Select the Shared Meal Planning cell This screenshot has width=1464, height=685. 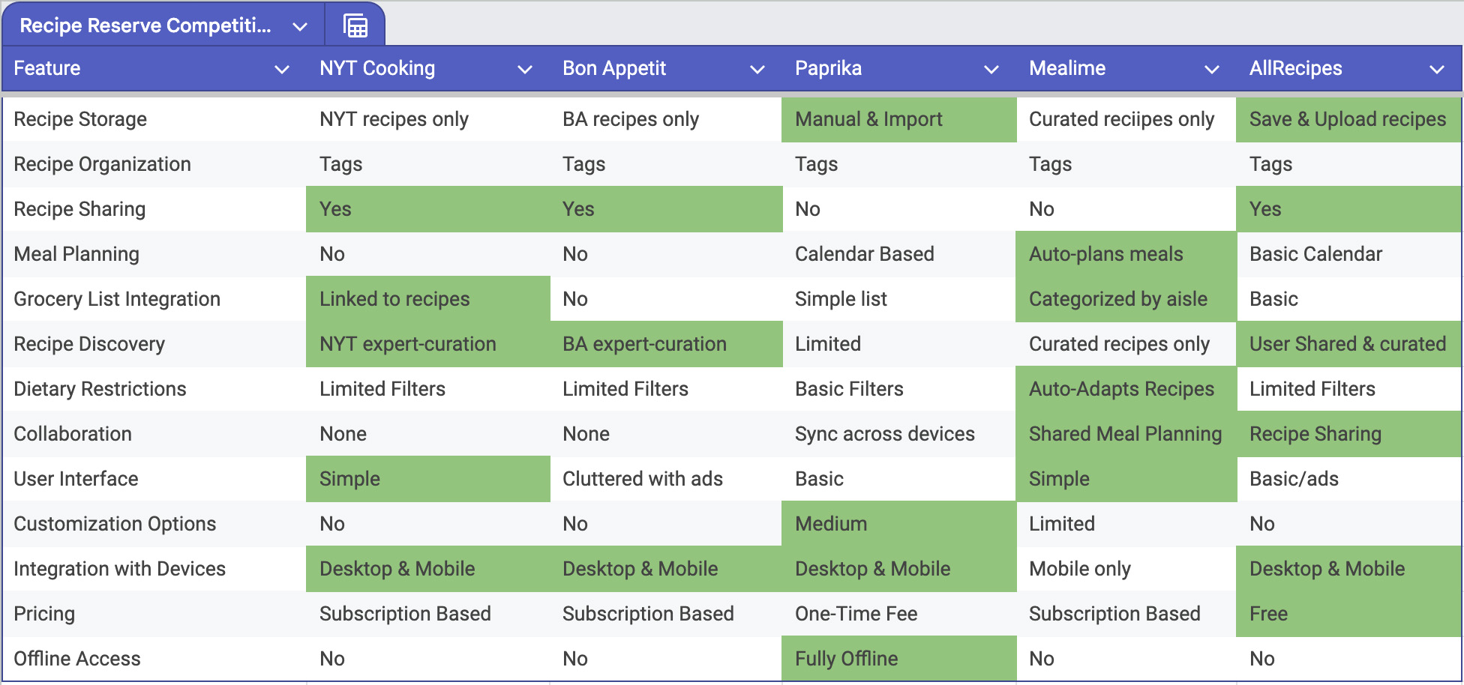[1126, 434]
